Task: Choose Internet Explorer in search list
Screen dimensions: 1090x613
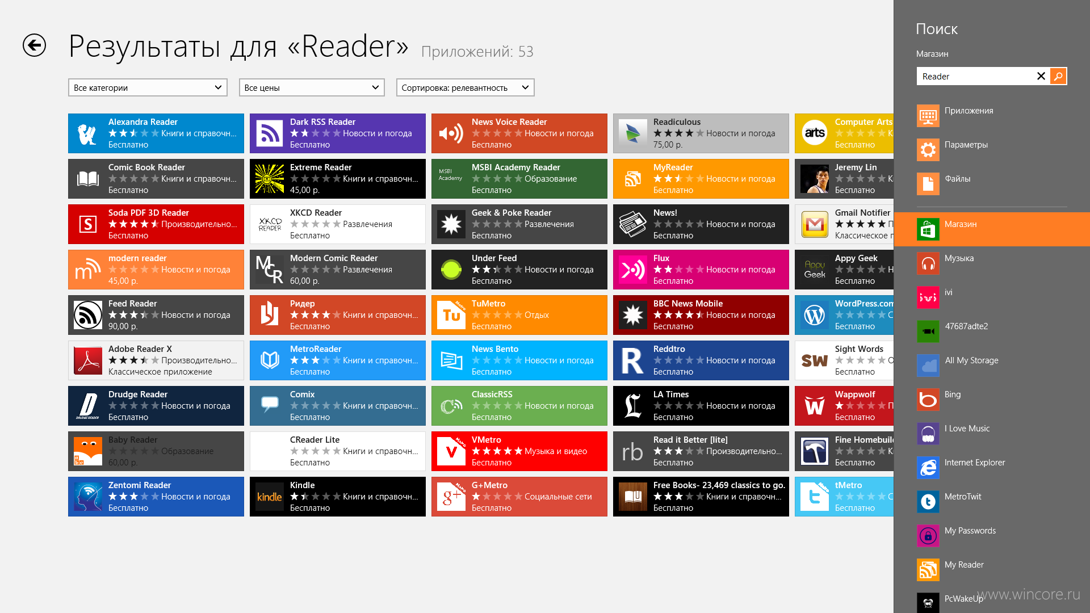Action: pyautogui.click(x=992, y=468)
